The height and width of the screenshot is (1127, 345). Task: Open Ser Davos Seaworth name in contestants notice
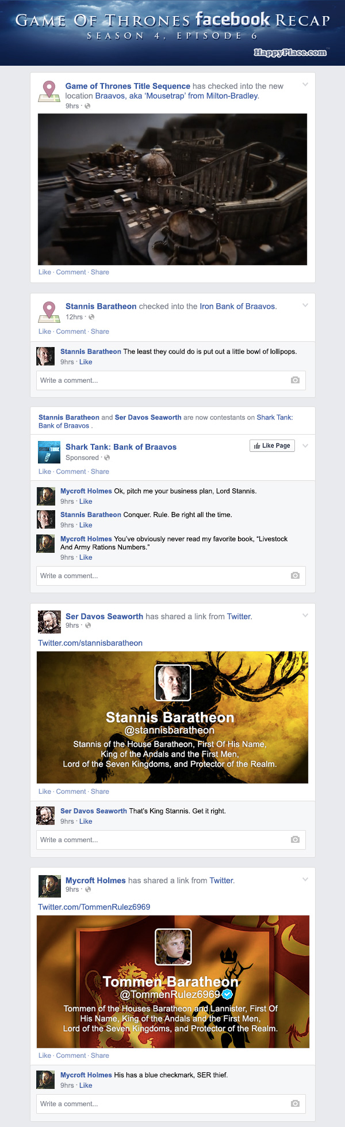pos(148,417)
